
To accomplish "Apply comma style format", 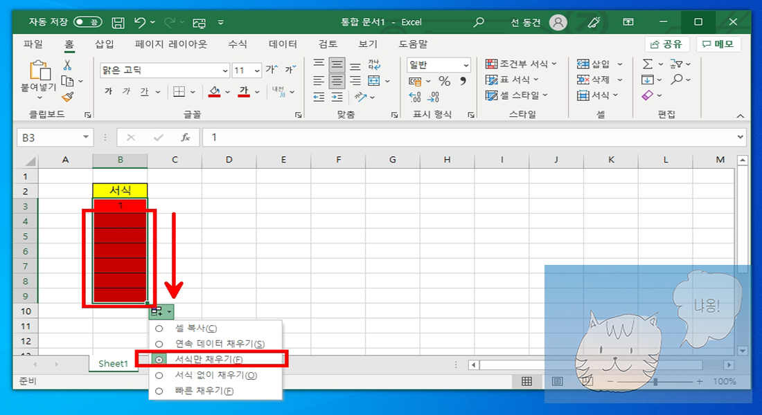I will (x=463, y=81).
